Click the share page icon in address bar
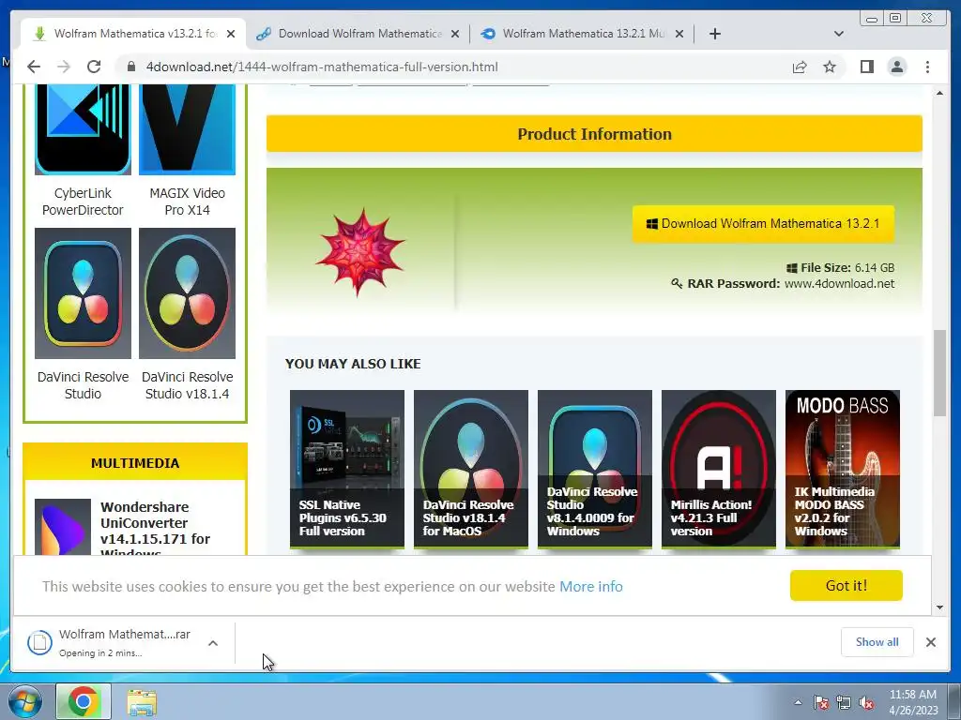961x720 pixels. point(800,67)
